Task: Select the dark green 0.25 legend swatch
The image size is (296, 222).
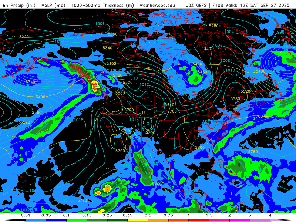Action: [x=117, y=220]
